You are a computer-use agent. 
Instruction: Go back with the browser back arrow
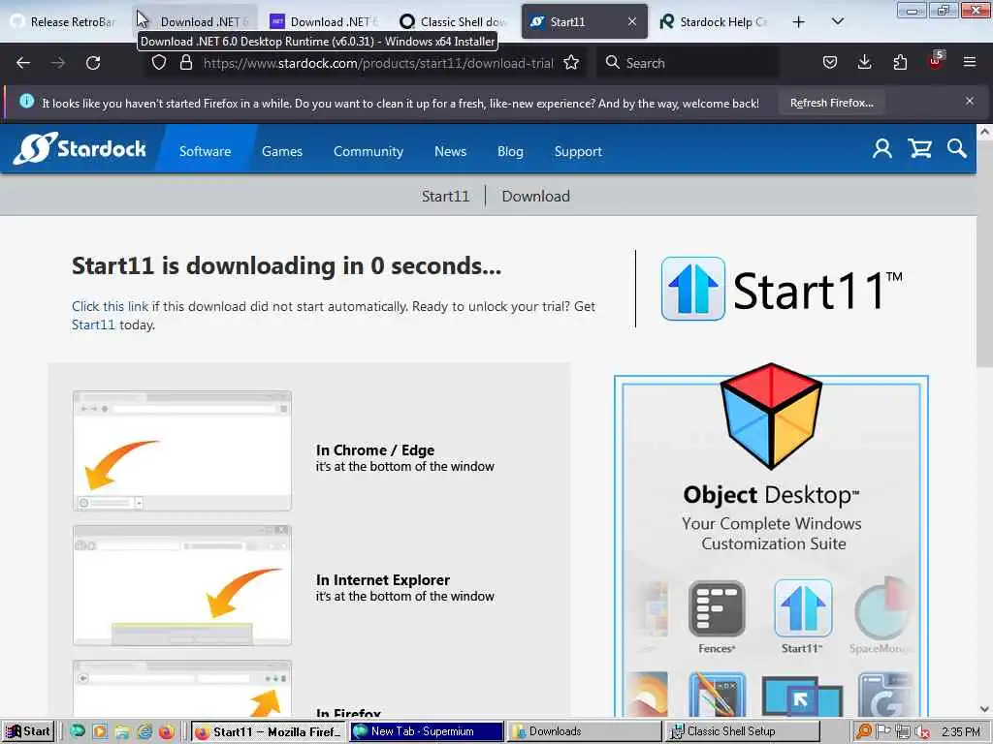(23, 63)
